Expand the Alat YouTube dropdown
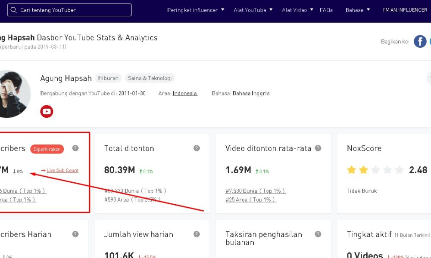This screenshot has width=431, height=258. point(253,10)
